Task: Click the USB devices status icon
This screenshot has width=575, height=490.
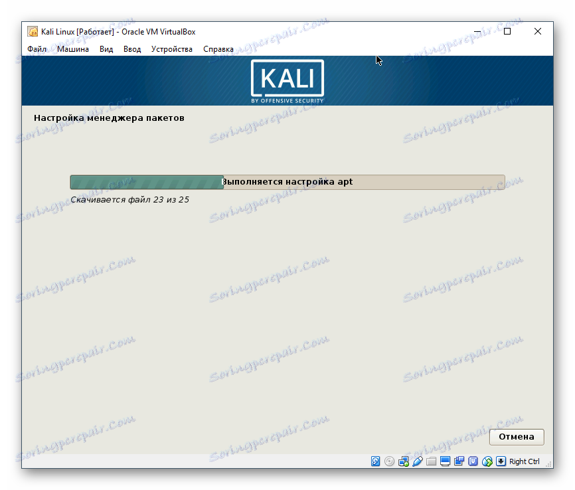Action: click(418, 461)
